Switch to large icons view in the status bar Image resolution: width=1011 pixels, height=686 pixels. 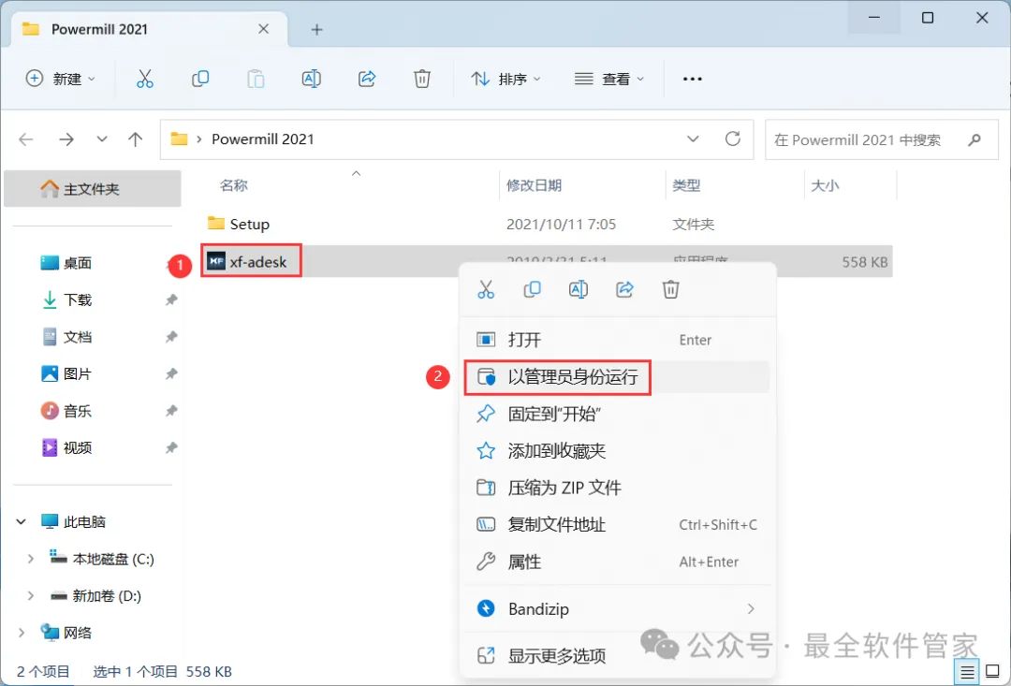click(993, 673)
